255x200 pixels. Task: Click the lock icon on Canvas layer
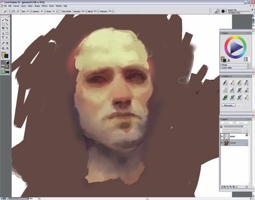247,144
